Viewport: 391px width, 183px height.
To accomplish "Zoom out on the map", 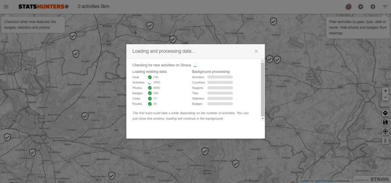I will click(385, 98).
